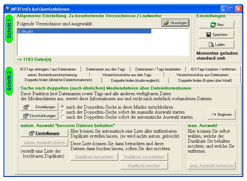Minimize the MP3Find window
This screenshot has width=247, height=181.
click(x=224, y=9)
